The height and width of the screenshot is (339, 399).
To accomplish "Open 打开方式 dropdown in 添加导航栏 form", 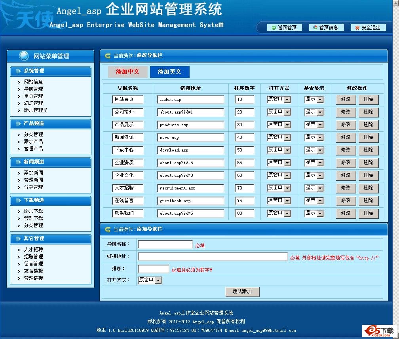I will 150,280.
